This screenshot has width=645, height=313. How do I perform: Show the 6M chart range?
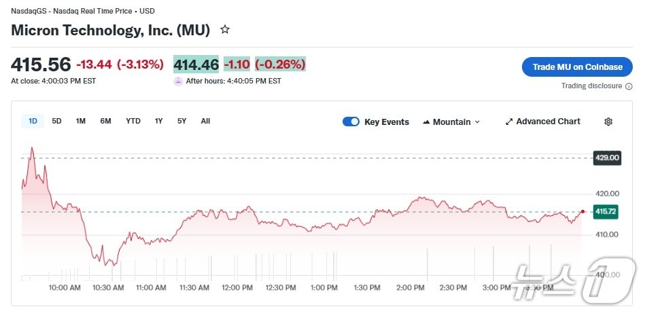click(x=105, y=121)
